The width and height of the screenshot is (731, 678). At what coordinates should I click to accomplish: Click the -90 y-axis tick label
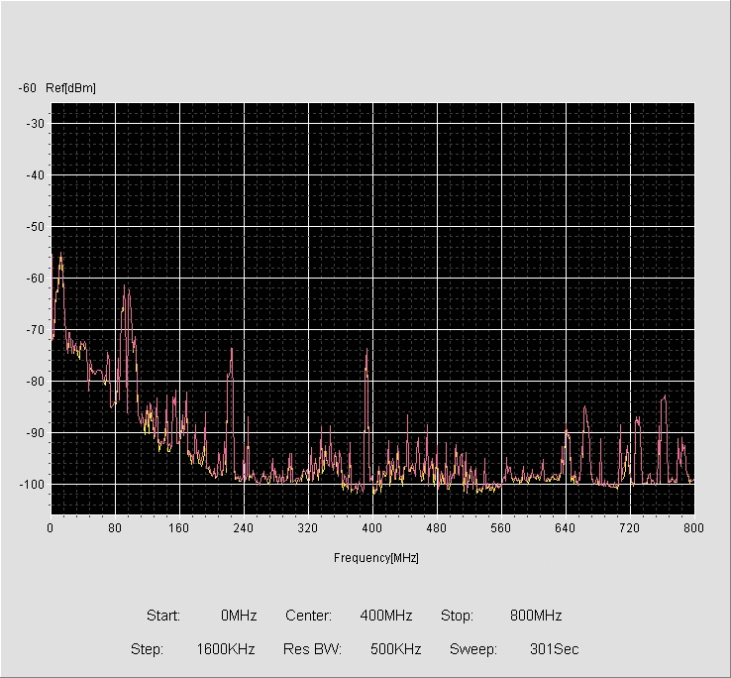click(x=35, y=433)
